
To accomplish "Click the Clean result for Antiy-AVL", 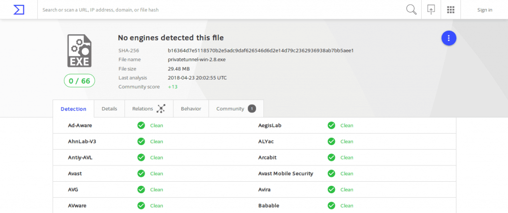I will click(156, 158).
